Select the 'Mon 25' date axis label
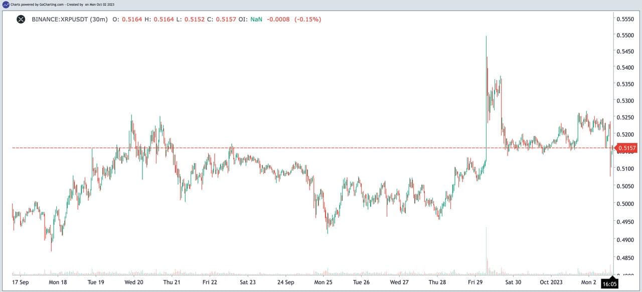Screen dimensions: 642x292 tap(324, 282)
